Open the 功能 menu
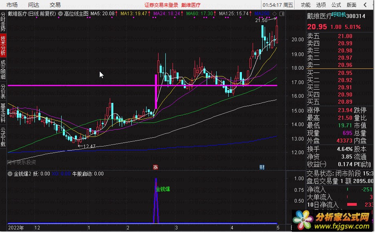Viewport: 376px width, 233px height. [x=306, y=5]
